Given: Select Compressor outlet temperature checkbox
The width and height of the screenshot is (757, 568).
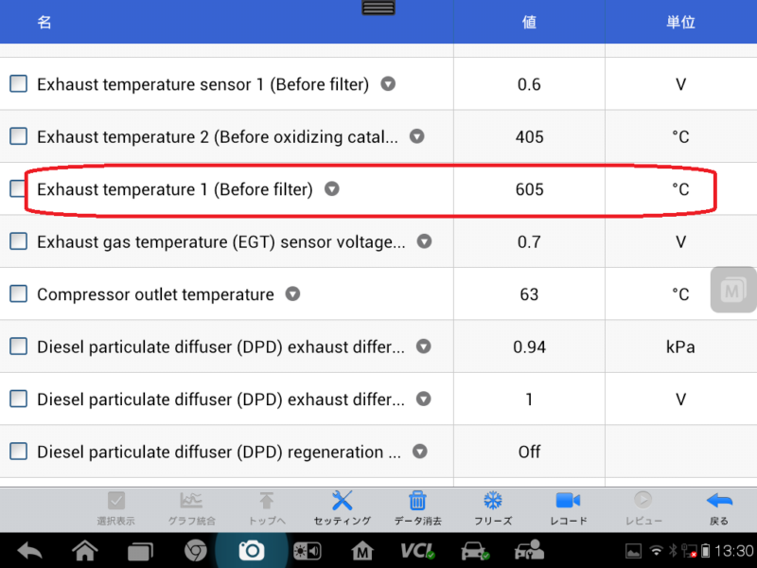Looking at the screenshot, I should tap(18, 294).
